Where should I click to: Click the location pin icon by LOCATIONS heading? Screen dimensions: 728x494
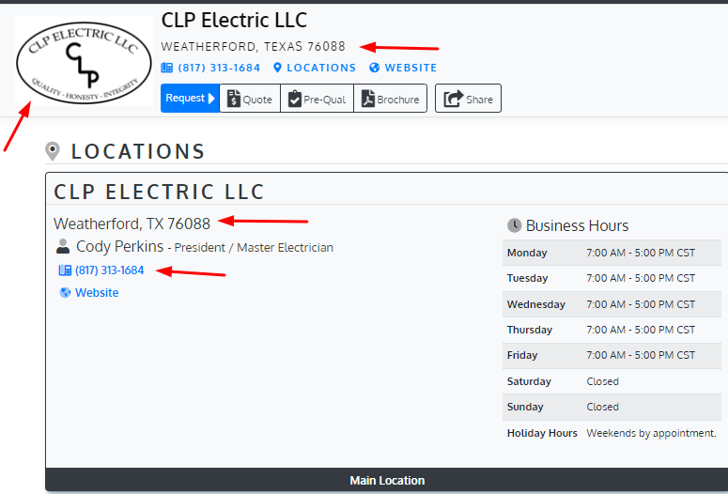click(x=53, y=151)
